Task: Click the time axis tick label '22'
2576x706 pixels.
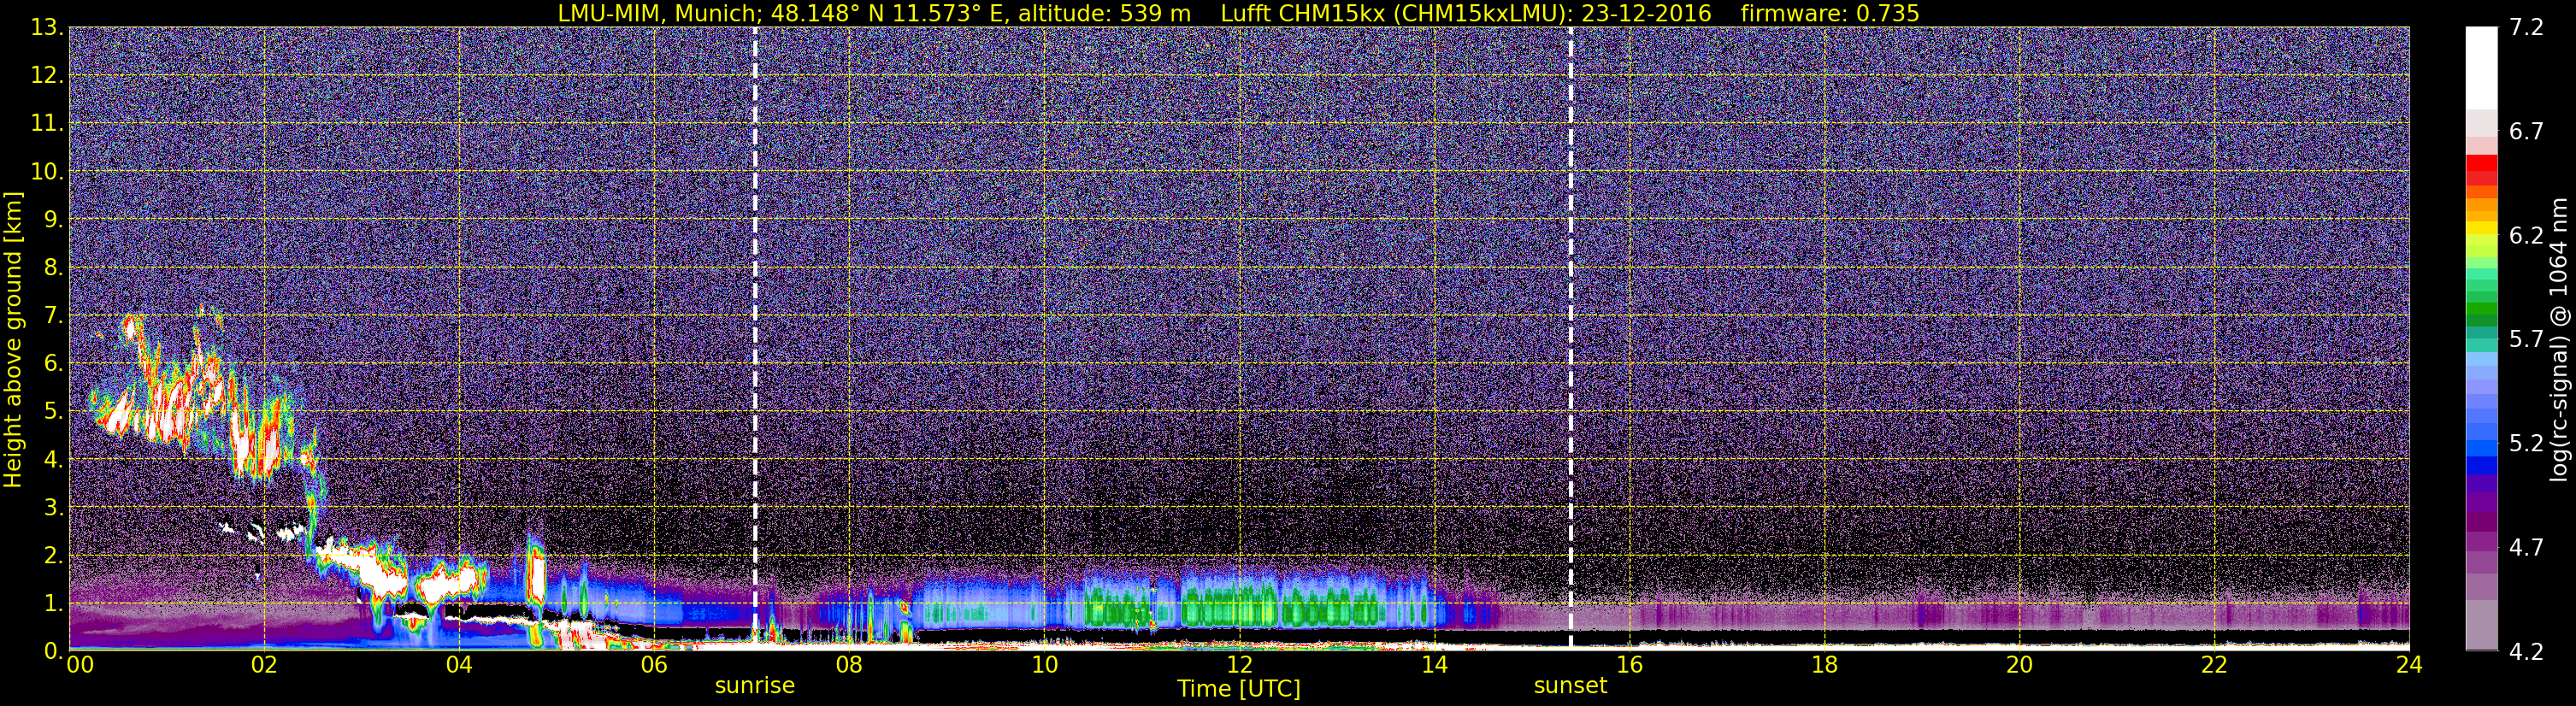Action: click(x=2214, y=665)
